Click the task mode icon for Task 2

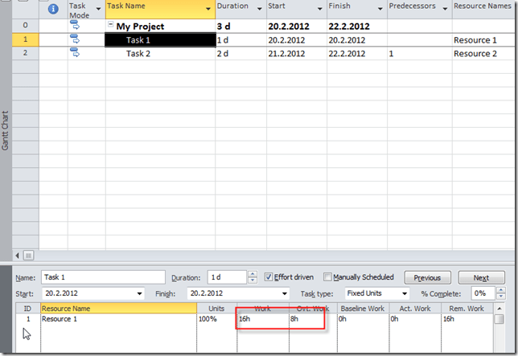75,54
